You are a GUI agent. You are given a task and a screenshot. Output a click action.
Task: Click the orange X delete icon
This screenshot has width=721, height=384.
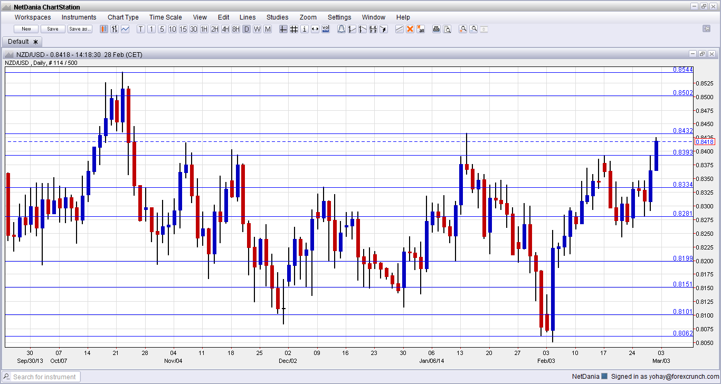point(410,29)
